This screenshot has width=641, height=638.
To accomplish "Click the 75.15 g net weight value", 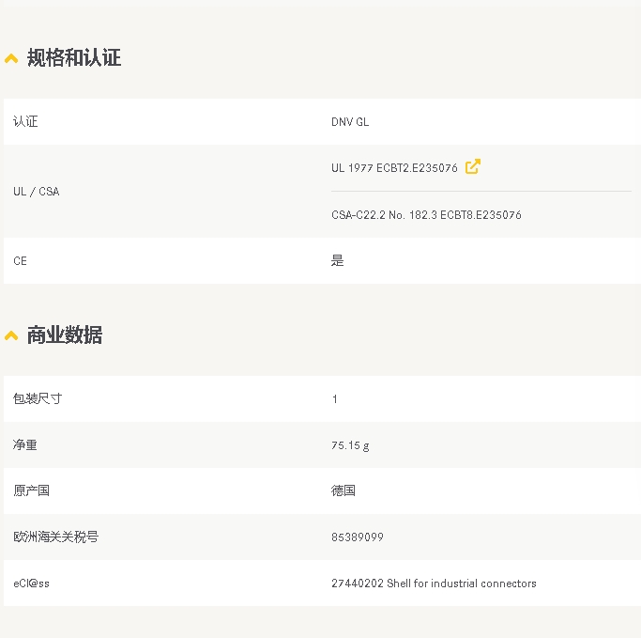I will (x=350, y=445).
